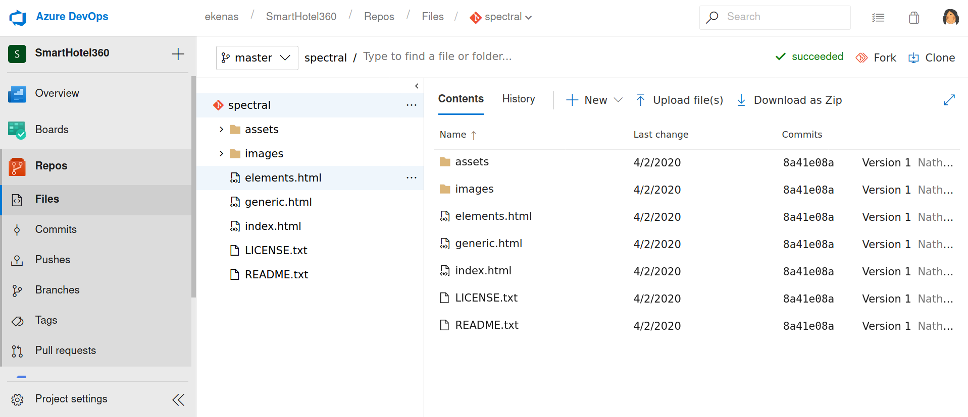Hide the file tree pane

417,86
